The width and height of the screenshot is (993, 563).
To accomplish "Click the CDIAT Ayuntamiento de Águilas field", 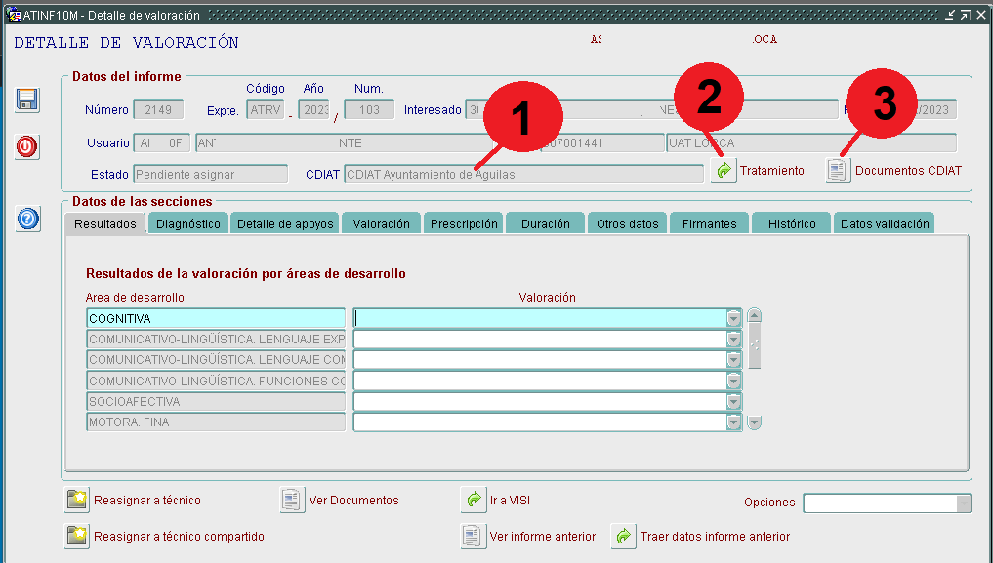I will click(522, 175).
